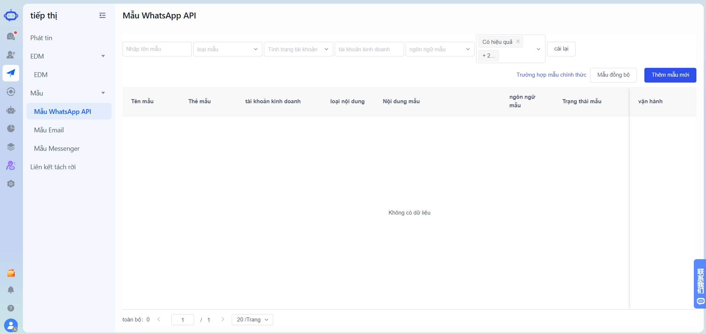The width and height of the screenshot is (706, 334).
Task: Remove the 'Có hiệu quả' filter tag
Action: (518, 41)
